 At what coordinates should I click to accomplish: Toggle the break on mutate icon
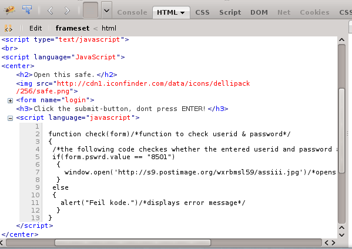(x=9, y=28)
